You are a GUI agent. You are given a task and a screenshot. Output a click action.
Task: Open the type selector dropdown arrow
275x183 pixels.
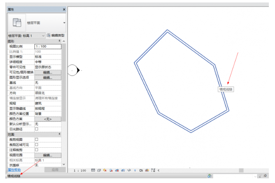pyautogui.click(x=64, y=23)
